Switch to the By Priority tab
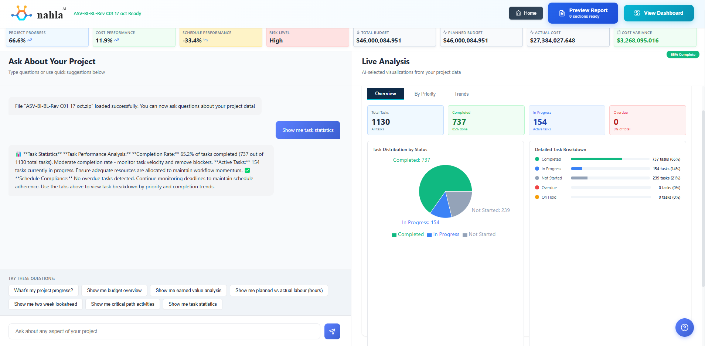The height and width of the screenshot is (346, 705). click(x=425, y=94)
